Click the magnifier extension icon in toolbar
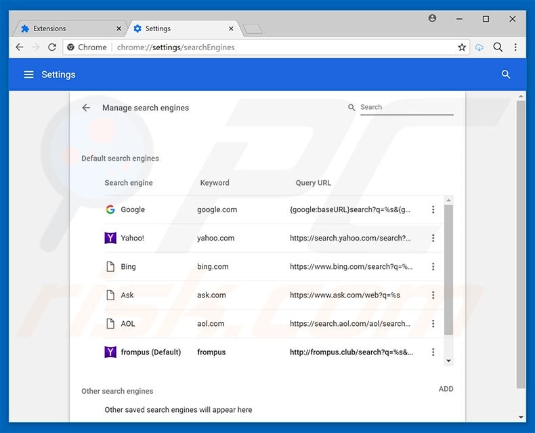 click(498, 47)
